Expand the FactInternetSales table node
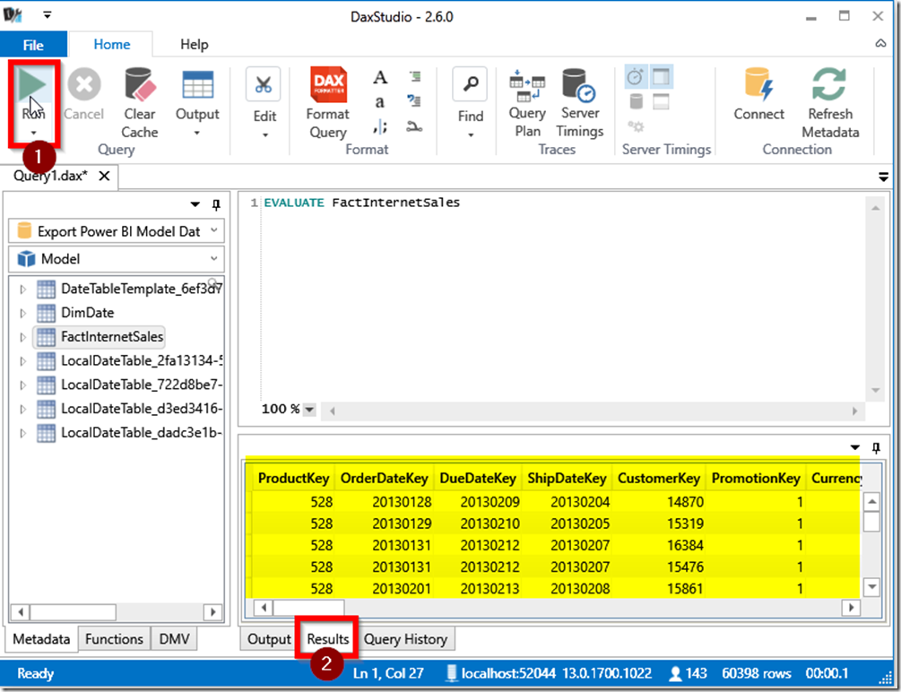This screenshot has width=901, height=692. pyautogui.click(x=23, y=337)
